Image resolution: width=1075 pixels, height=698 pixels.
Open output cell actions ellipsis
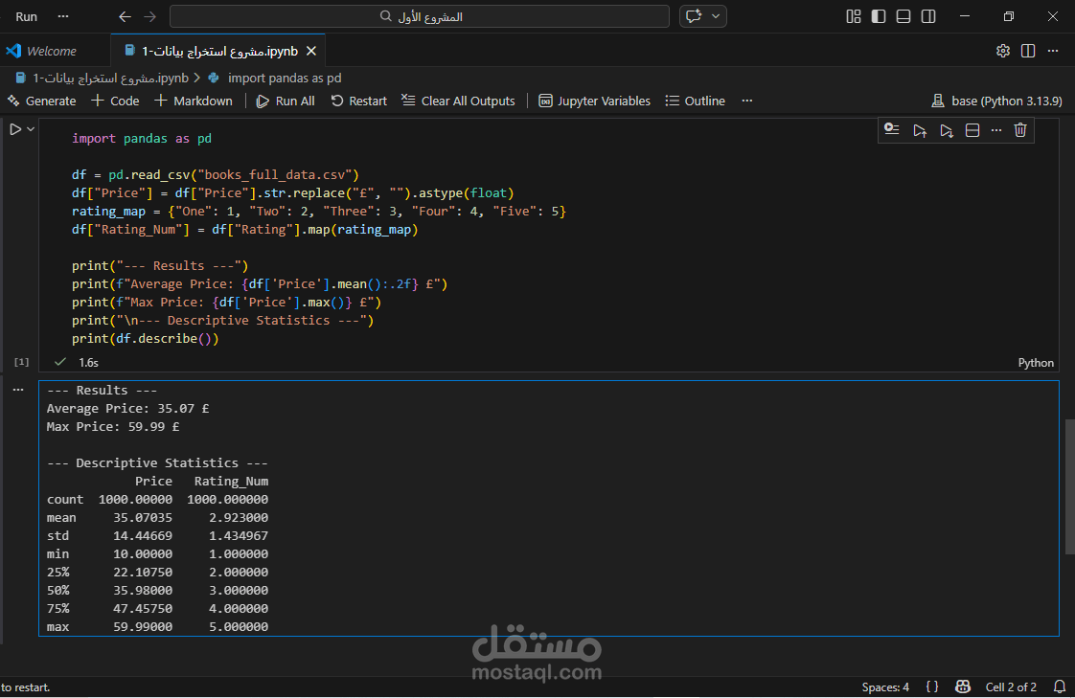point(18,390)
